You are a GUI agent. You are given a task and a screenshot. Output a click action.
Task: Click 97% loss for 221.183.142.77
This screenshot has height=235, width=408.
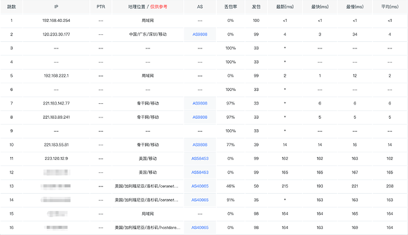[231, 103]
